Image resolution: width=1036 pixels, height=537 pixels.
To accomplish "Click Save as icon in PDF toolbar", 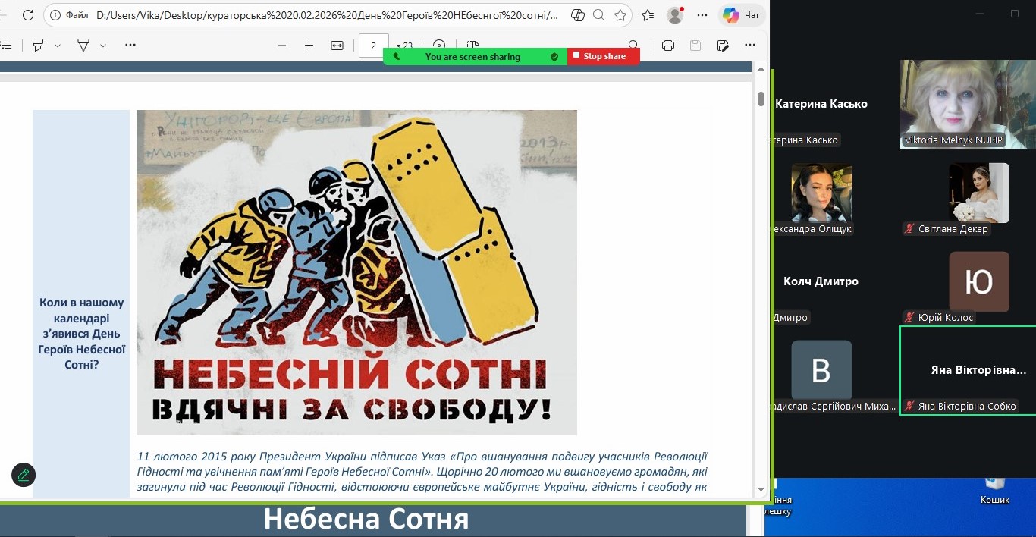I will tap(723, 46).
